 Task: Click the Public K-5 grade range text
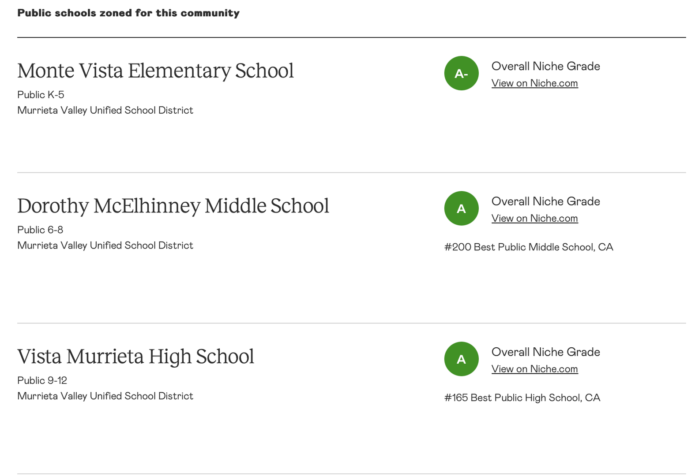click(x=41, y=95)
